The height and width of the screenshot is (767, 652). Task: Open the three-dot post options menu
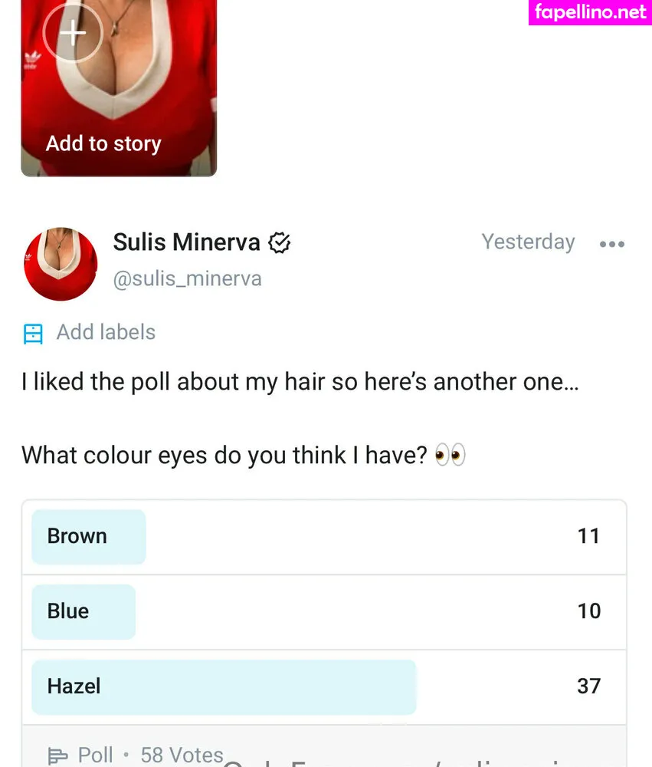tap(611, 244)
